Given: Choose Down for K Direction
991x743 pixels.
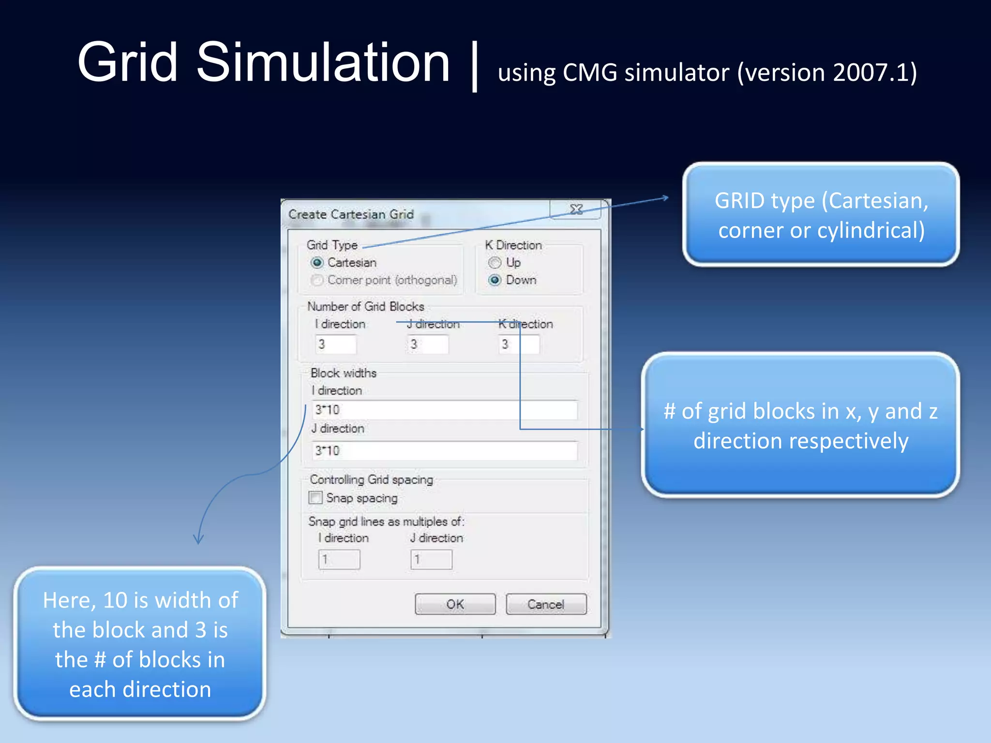Looking at the screenshot, I should [x=495, y=280].
